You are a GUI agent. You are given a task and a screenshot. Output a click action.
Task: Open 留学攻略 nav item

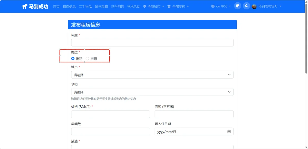(x=101, y=6)
